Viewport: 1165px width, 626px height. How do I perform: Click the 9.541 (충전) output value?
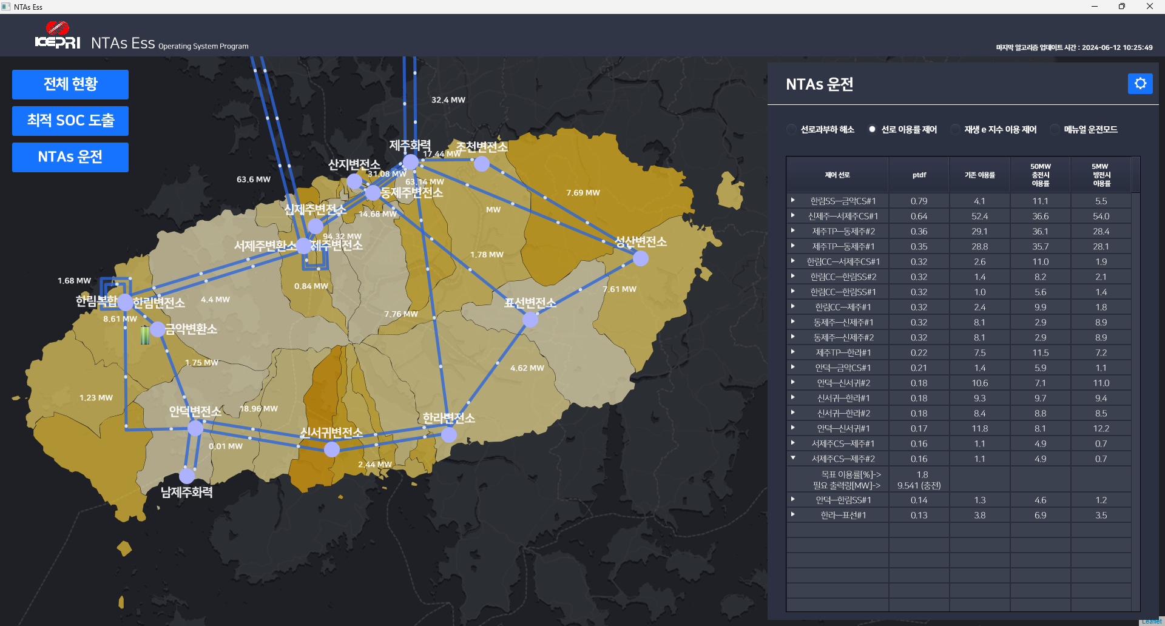[x=919, y=485]
